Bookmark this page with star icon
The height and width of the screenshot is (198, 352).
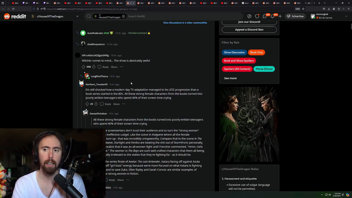tap(303, 9)
